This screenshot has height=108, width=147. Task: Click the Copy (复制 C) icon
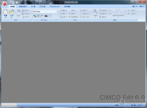pos(61,10)
